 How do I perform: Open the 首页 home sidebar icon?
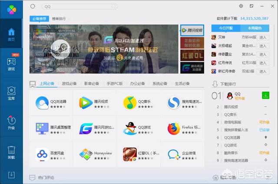11,34
